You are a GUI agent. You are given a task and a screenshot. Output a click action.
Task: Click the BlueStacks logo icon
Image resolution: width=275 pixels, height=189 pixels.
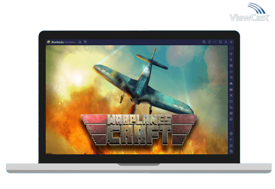(48, 42)
